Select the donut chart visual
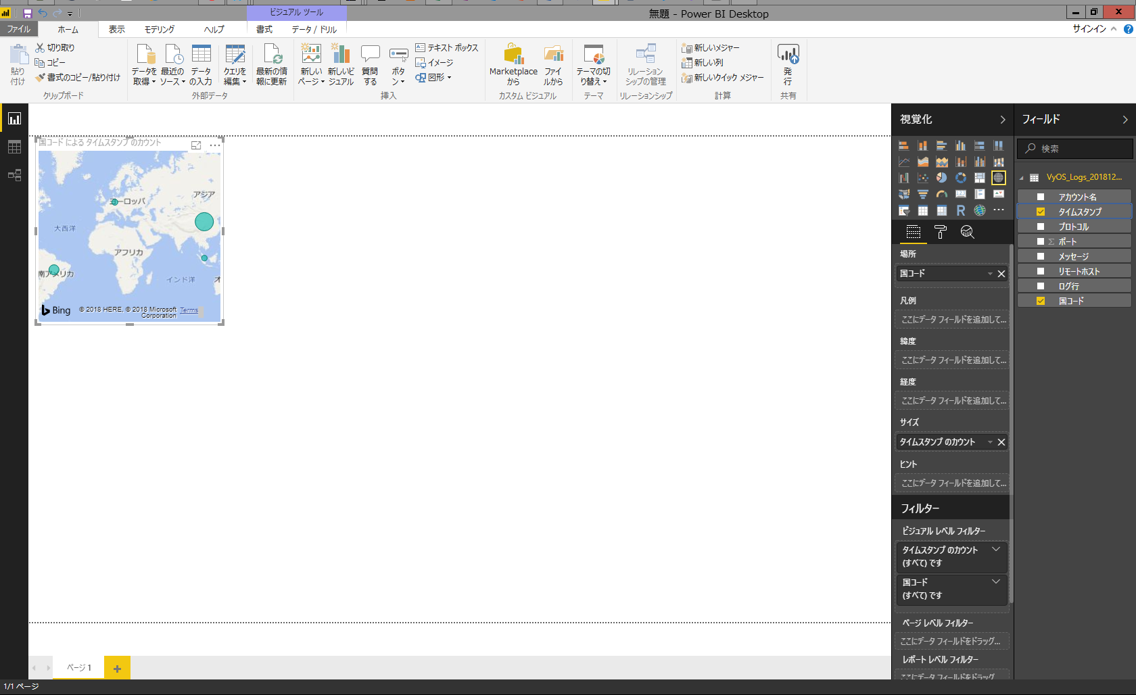 click(961, 178)
